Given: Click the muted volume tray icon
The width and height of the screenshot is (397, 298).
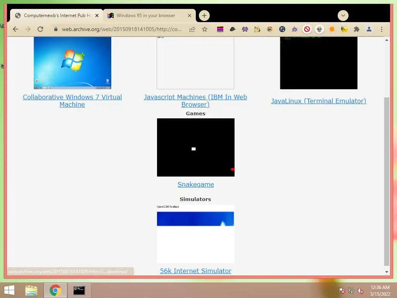Looking at the screenshot, I should (x=360, y=291).
